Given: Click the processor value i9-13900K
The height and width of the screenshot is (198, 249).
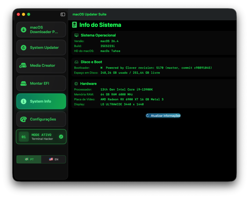Looking at the screenshot, I should pyautogui.click(x=127, y=89).
